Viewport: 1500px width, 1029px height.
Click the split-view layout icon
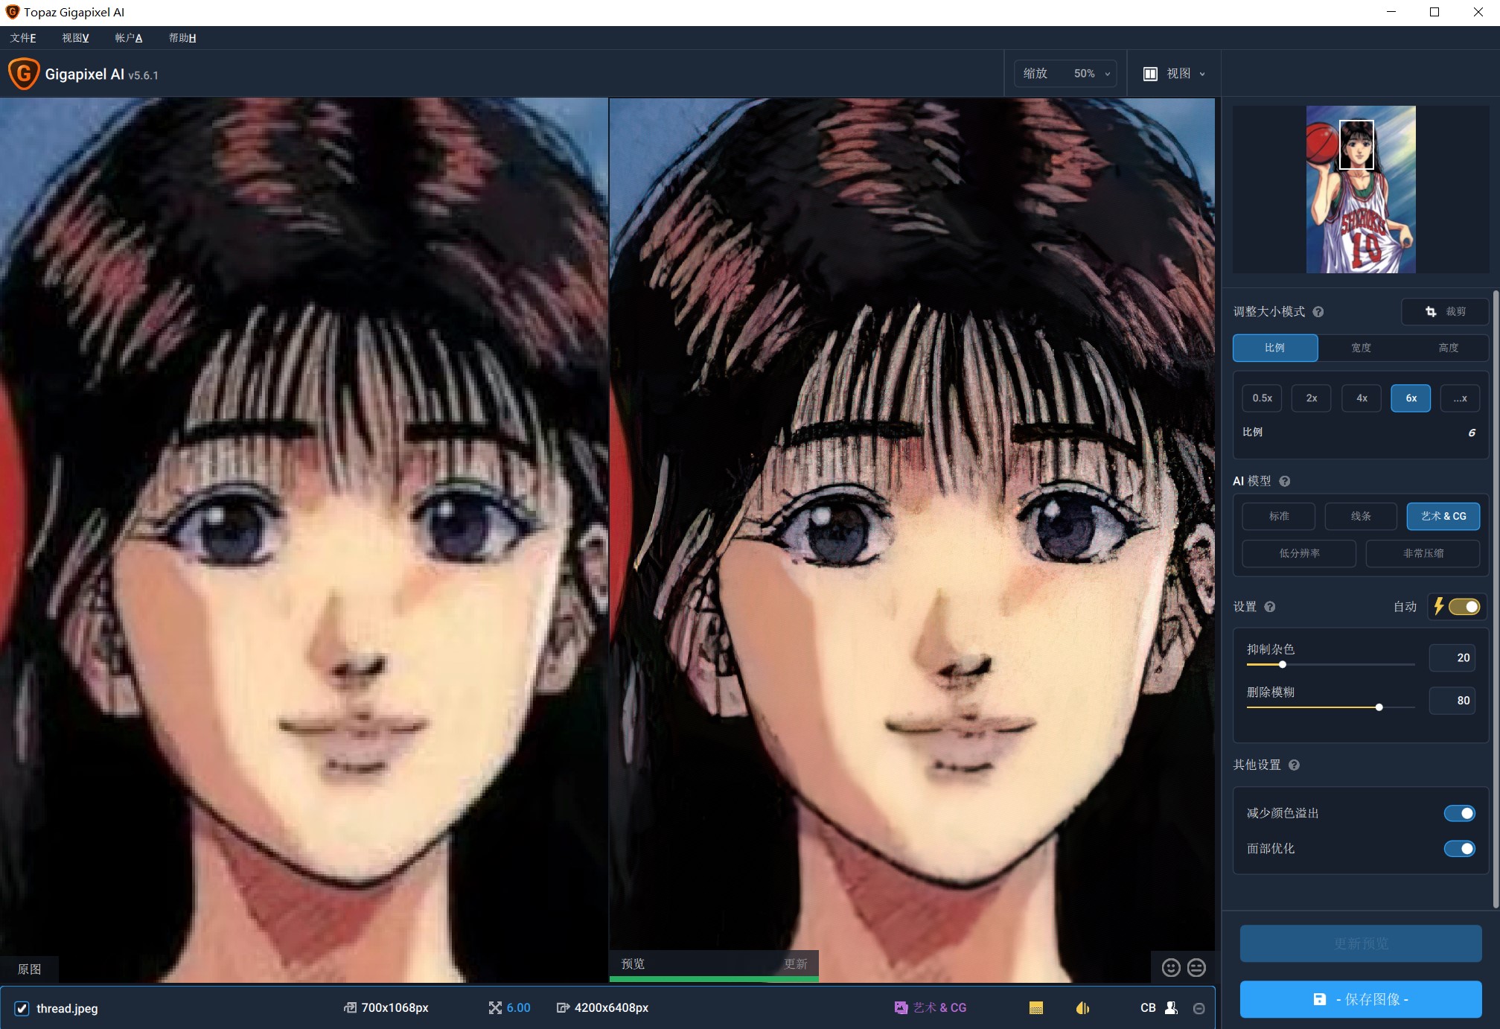coord(1150,74)
